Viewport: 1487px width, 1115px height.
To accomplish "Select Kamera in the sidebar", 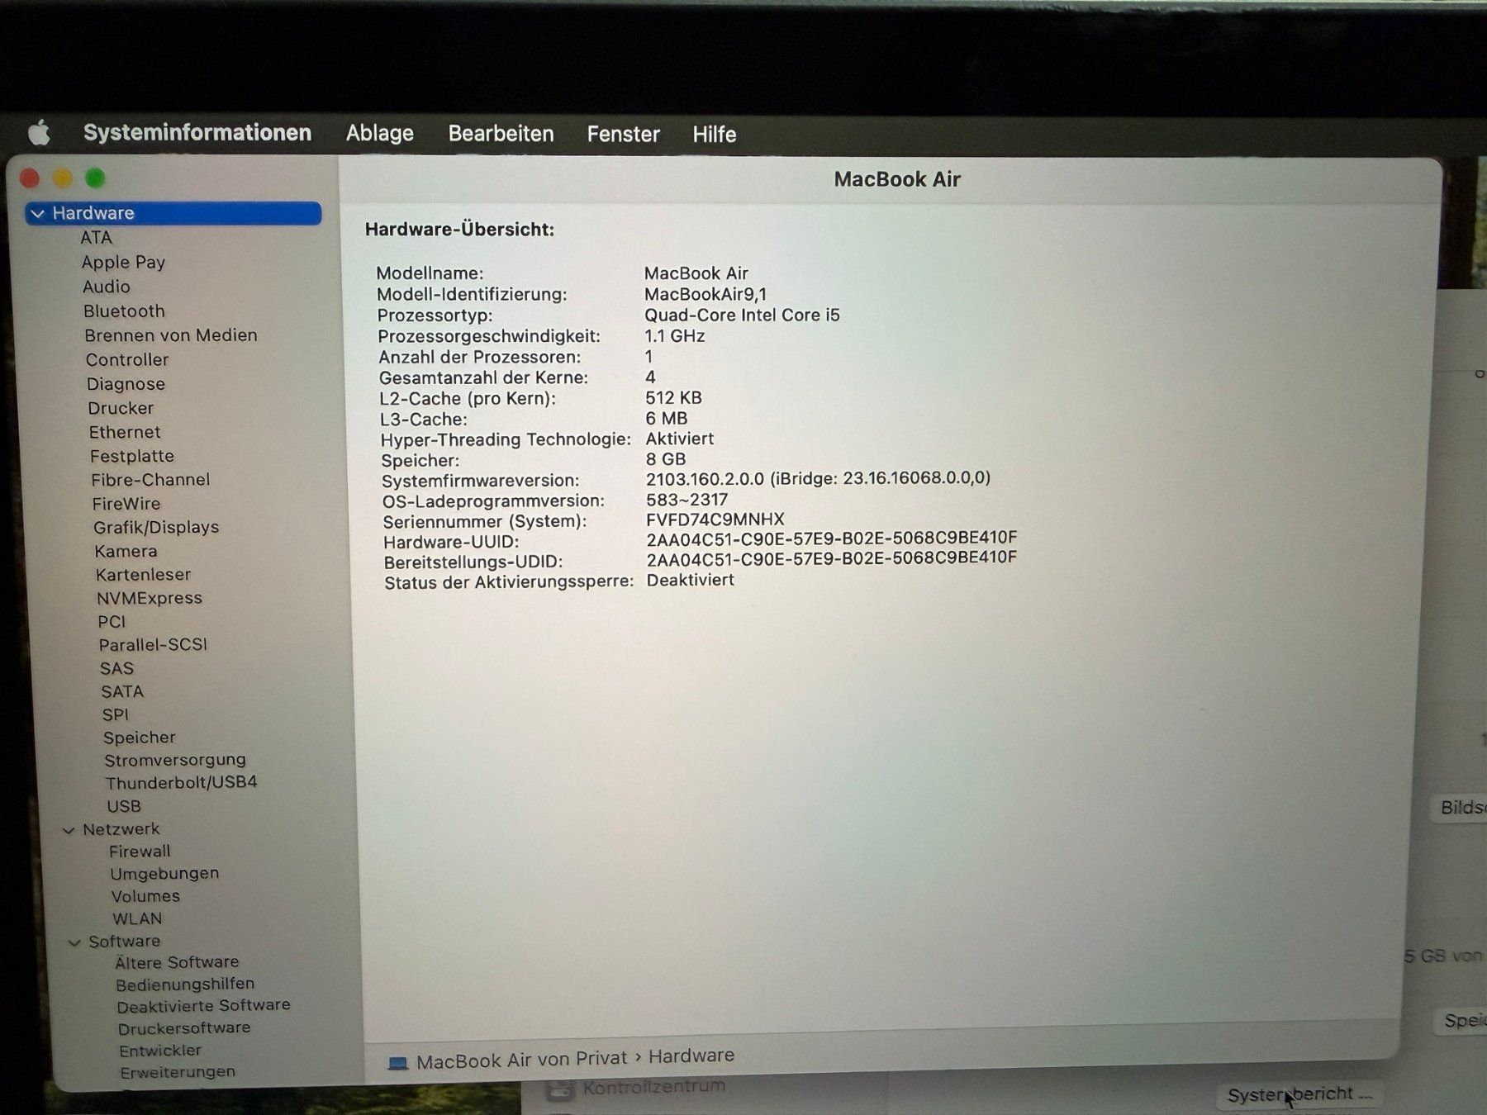I will (x=126, y=551).
